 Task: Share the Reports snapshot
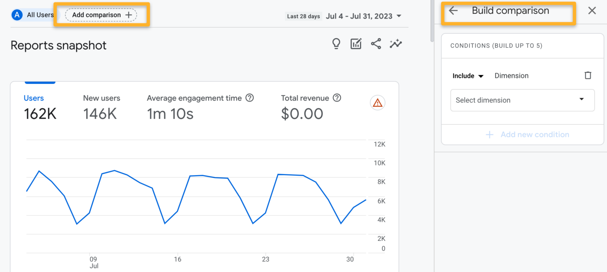tap(376, 43)
